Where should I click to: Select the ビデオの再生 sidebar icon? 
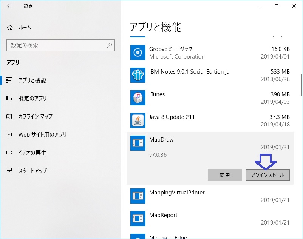point(9,153)
